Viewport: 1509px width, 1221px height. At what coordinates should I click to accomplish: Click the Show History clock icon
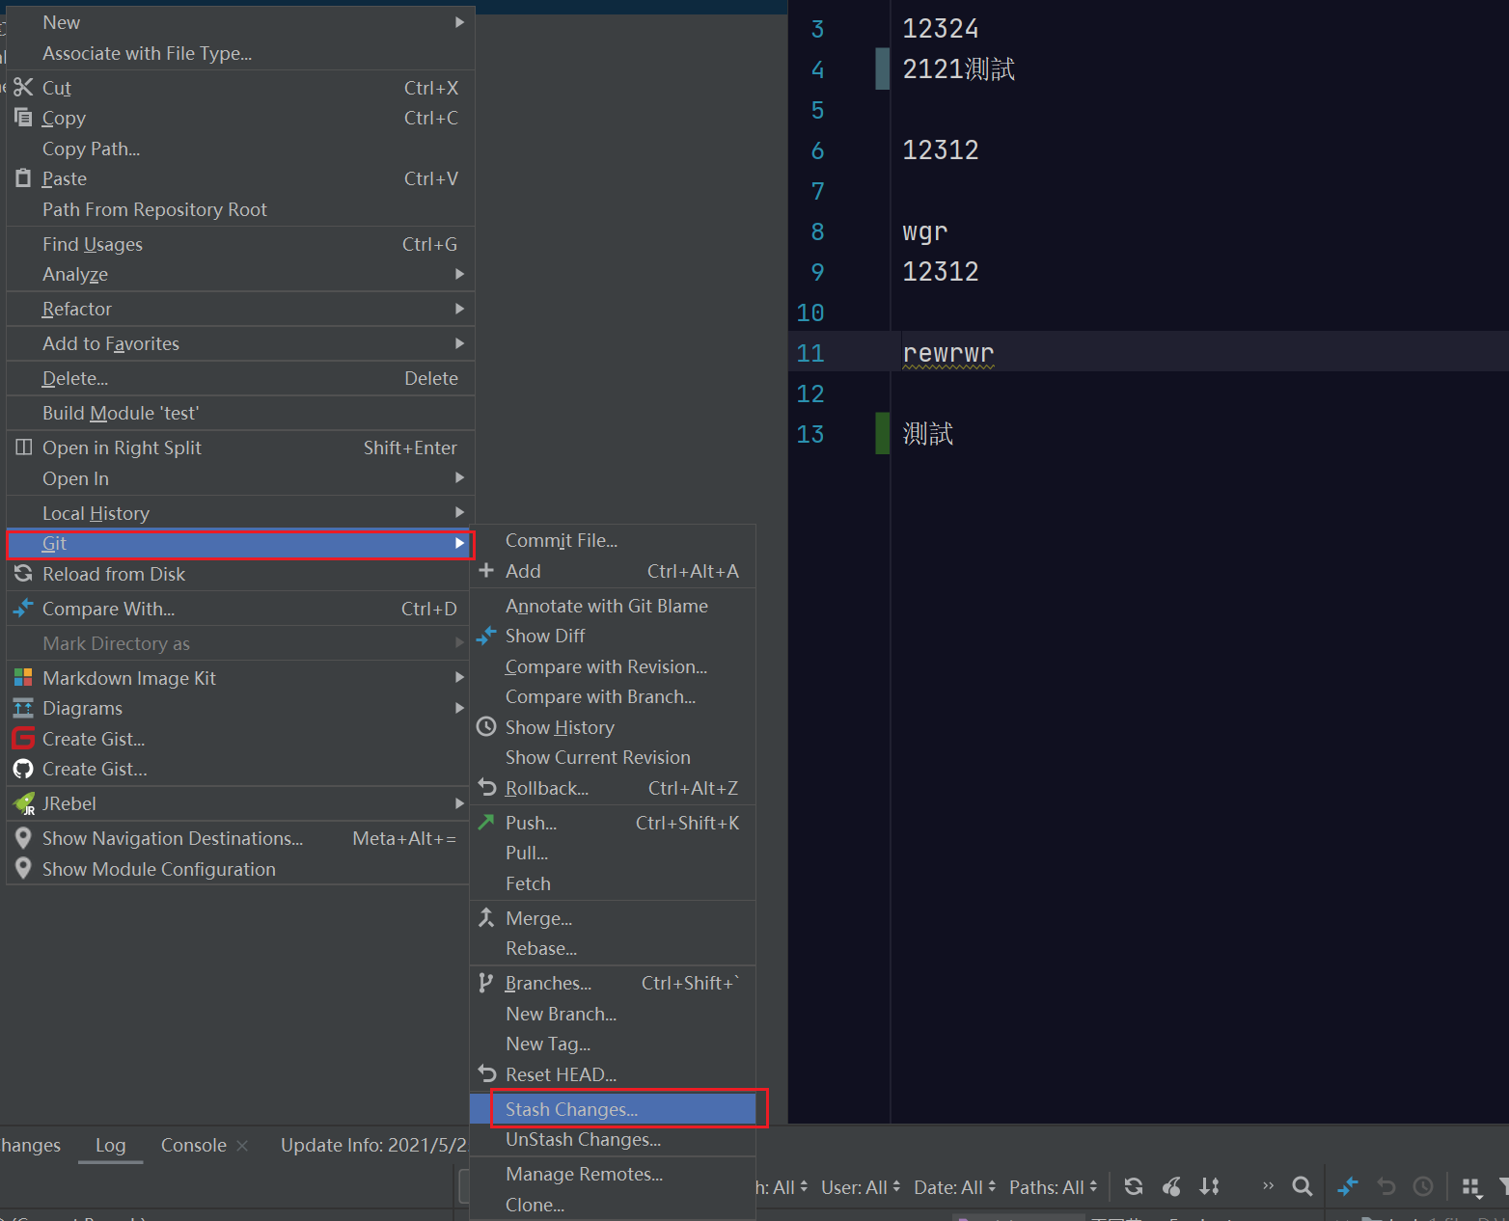(x=486, y=726)
